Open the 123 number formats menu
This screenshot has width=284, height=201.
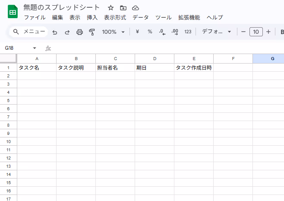188,32
